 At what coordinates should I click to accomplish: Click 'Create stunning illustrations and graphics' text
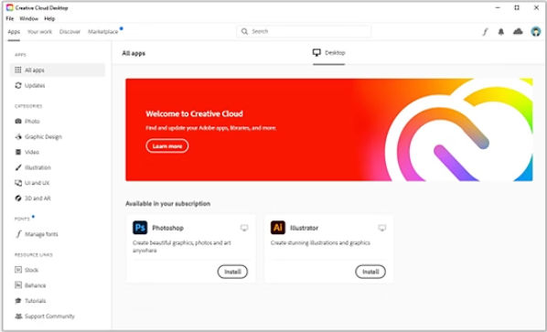[x=320, y=242]
